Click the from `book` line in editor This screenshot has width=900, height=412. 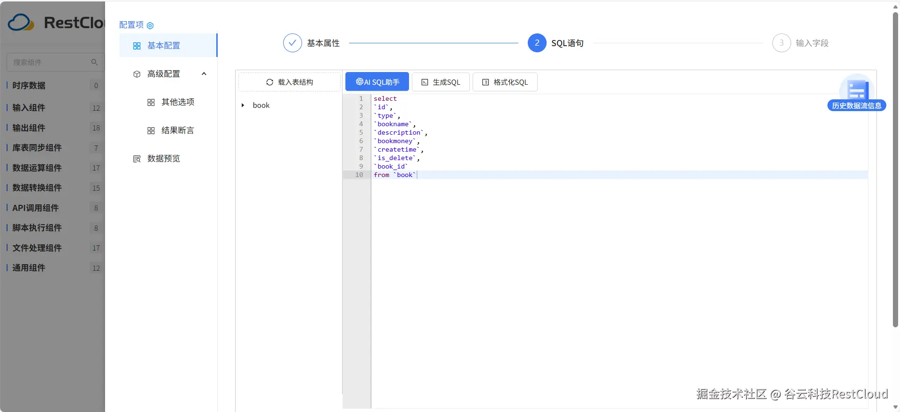(x=395, y=175)
